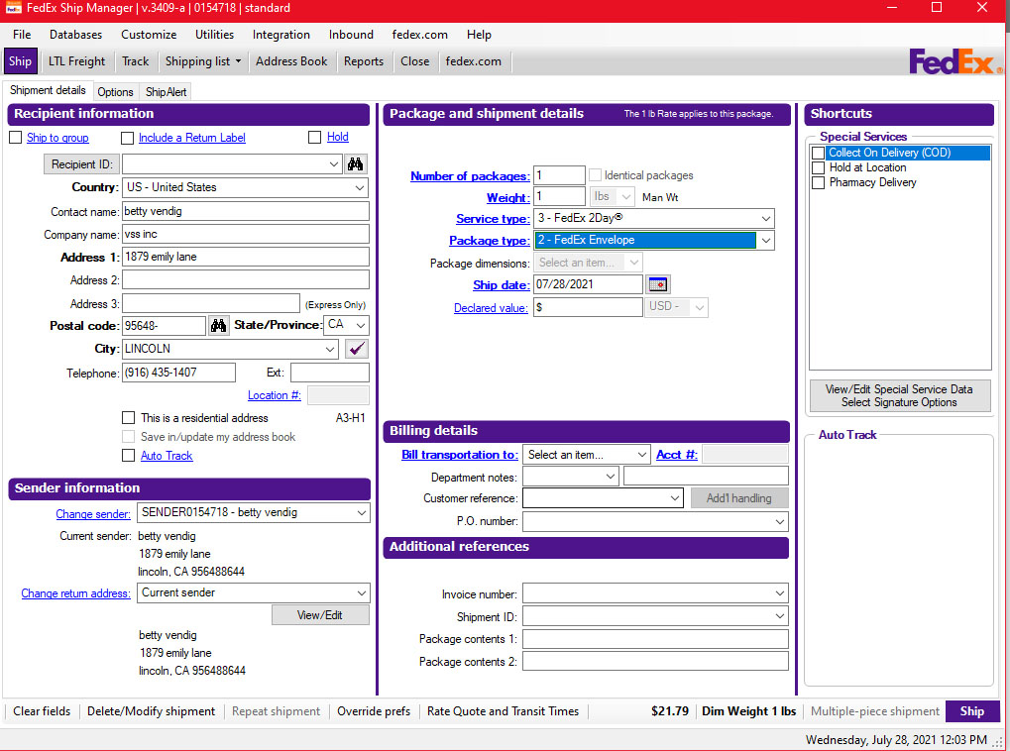Focus the Telephone input field
This screenshot has height=751, width=1010.
click(178, 373)
